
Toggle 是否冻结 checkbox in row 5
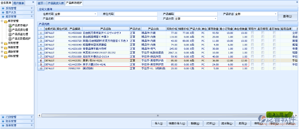(x=274, y=49)
